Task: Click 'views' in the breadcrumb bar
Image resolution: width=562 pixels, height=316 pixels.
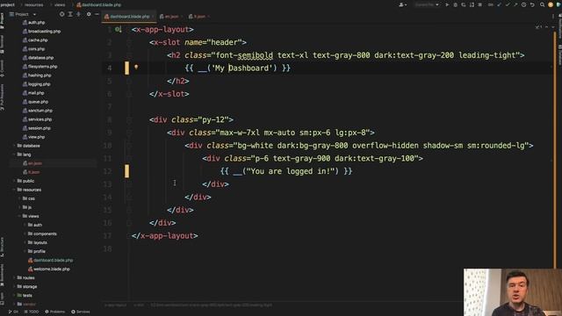Action: (60, 4)
